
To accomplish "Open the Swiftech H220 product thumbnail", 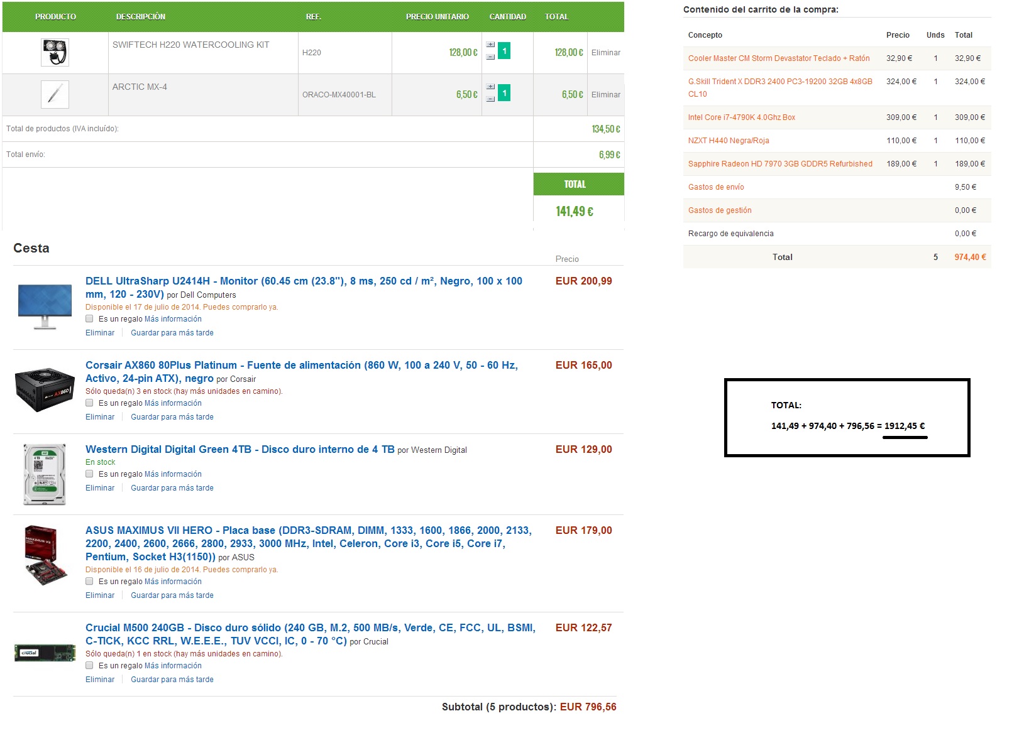I will coord(55,52).
